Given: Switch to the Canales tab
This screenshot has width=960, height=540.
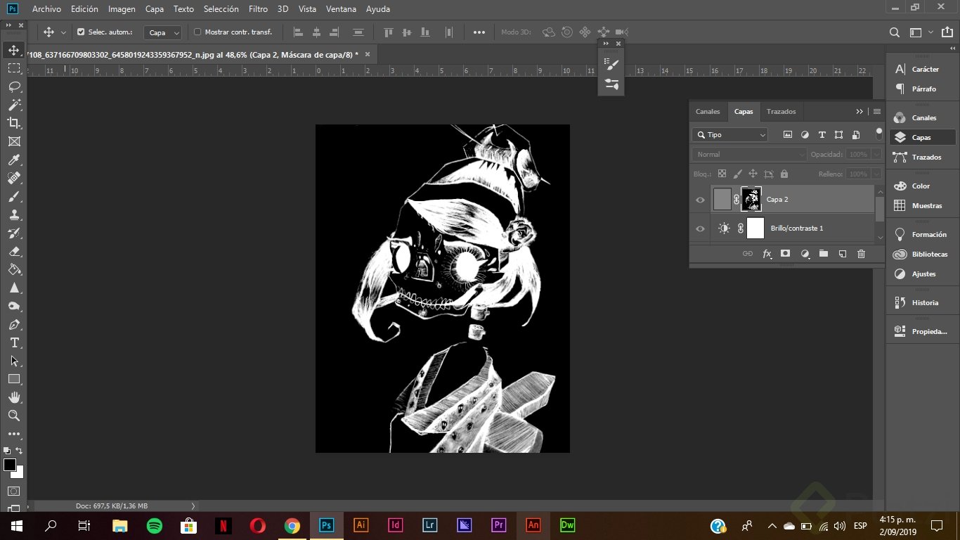Looking at the screenshot, I should (x=708, y=112).
